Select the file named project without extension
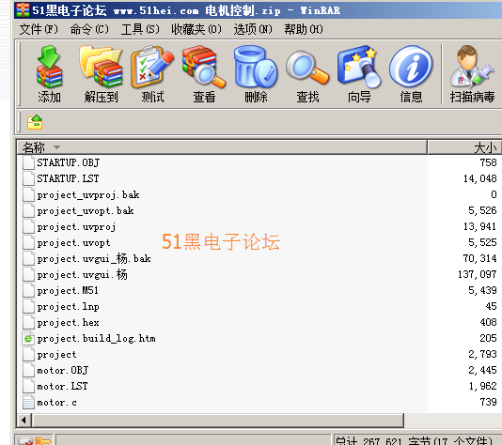Image resolution: width=502 pixels, height=445 pixels. [56, 354]
